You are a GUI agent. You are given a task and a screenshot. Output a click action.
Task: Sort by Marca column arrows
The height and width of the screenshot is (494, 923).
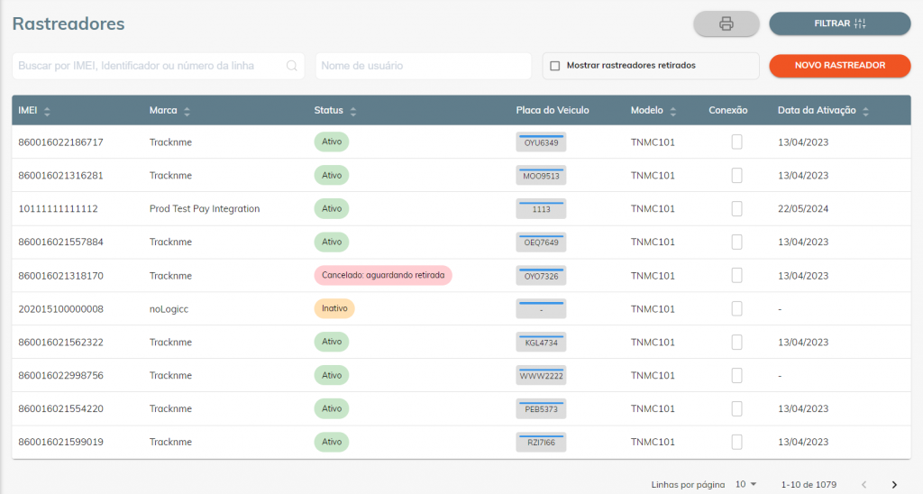[187, 111]
